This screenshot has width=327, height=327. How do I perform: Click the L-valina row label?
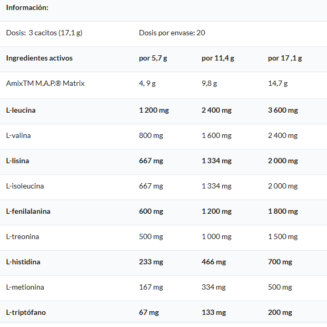[x=18, y=135]
